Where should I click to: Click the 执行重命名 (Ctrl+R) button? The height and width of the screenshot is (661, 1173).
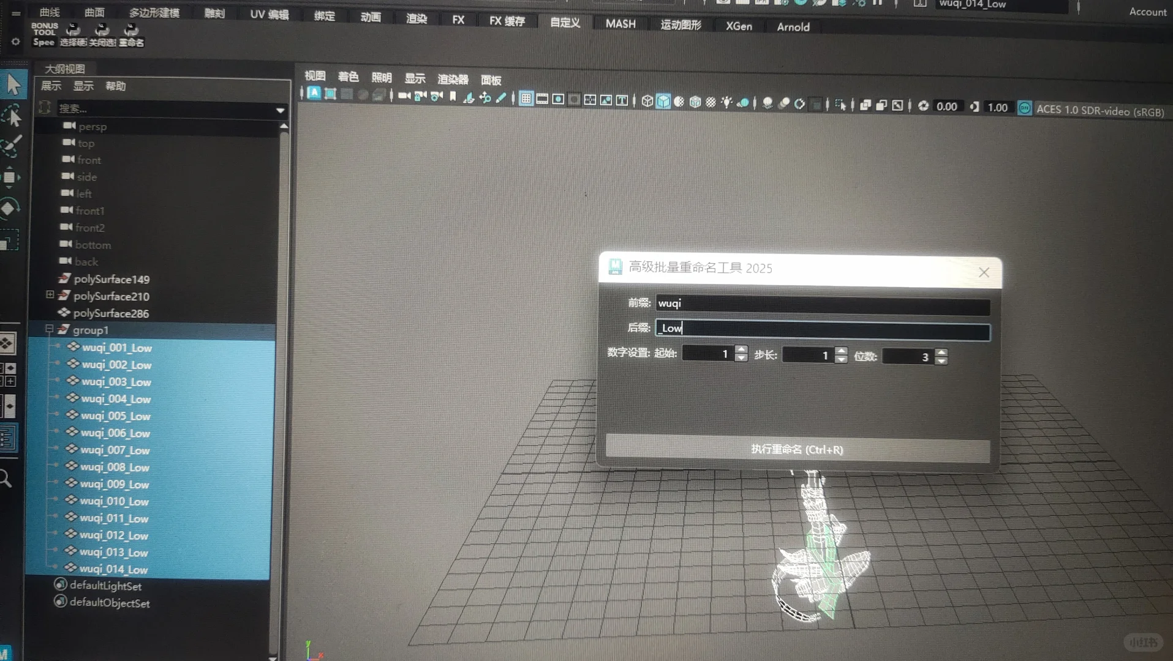(798, 449)
